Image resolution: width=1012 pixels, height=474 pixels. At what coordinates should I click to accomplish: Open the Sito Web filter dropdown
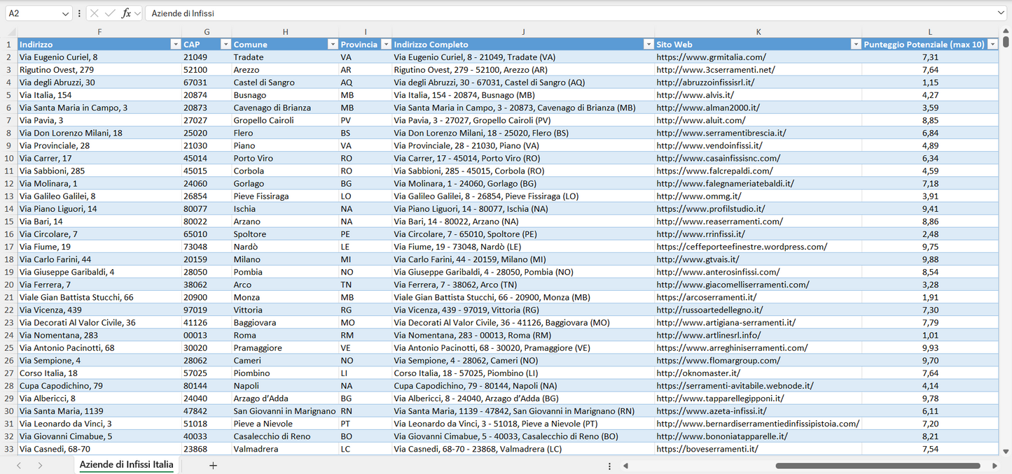(856, 43)
